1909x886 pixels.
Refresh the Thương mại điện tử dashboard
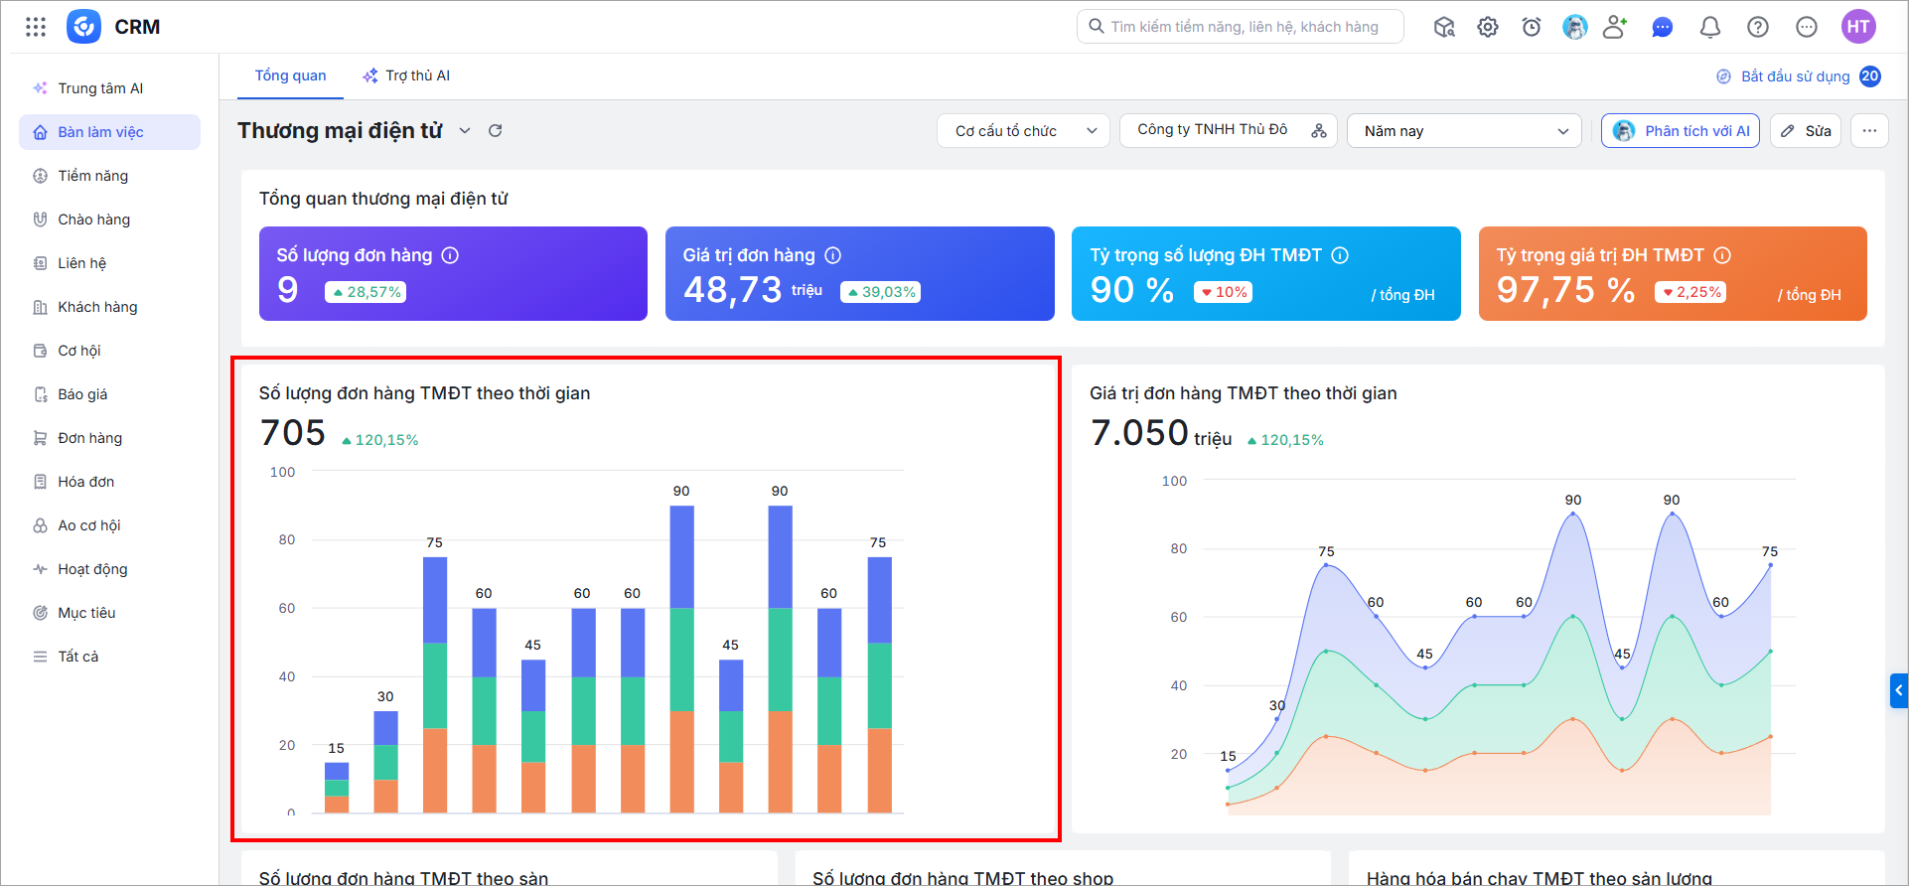pos(496,130)
